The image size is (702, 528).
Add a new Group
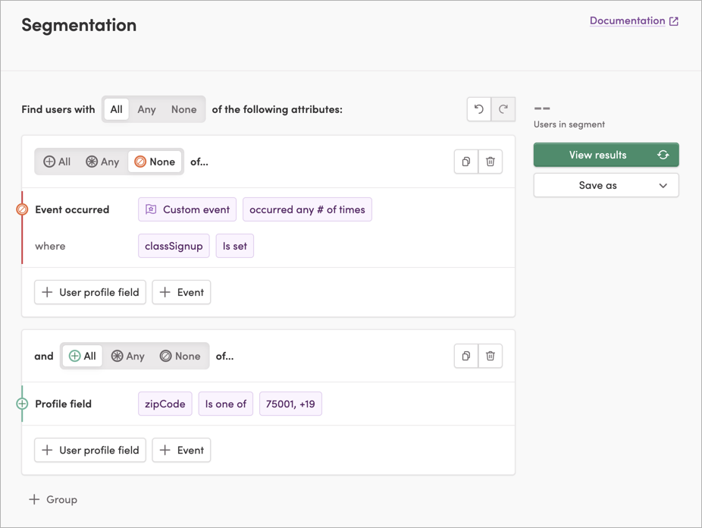coord(53,499)
